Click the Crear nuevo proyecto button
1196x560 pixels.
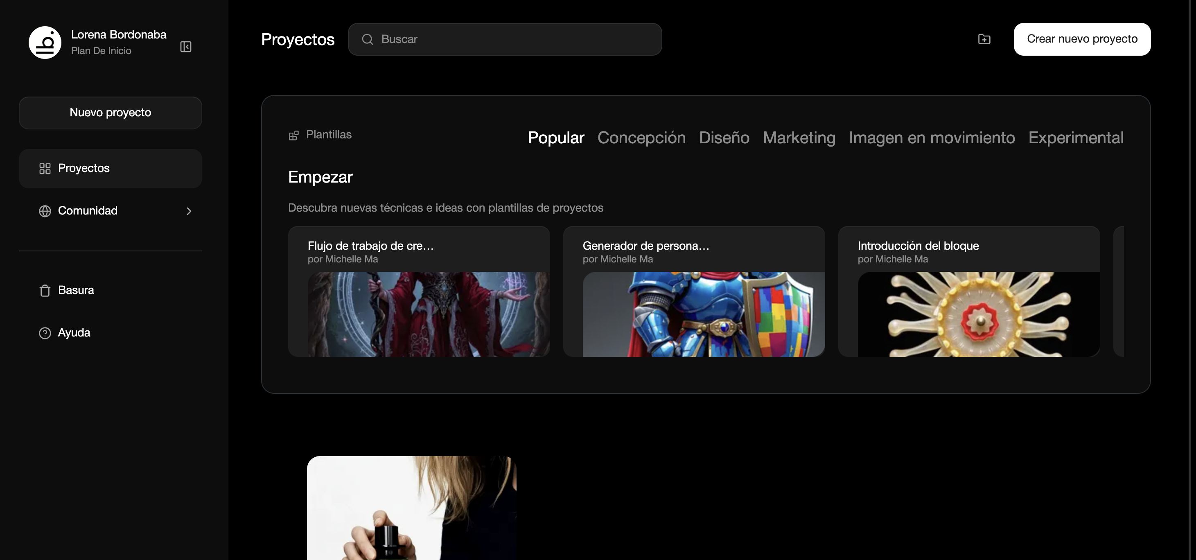tap(1082, 39)
